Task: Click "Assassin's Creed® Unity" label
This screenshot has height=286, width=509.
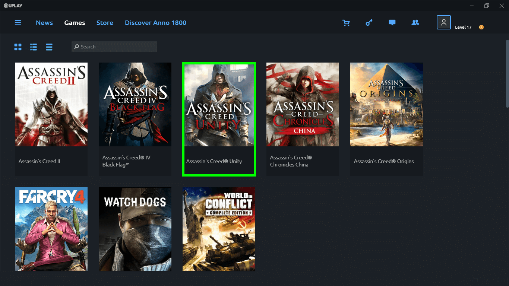Action: pos(214,161)
